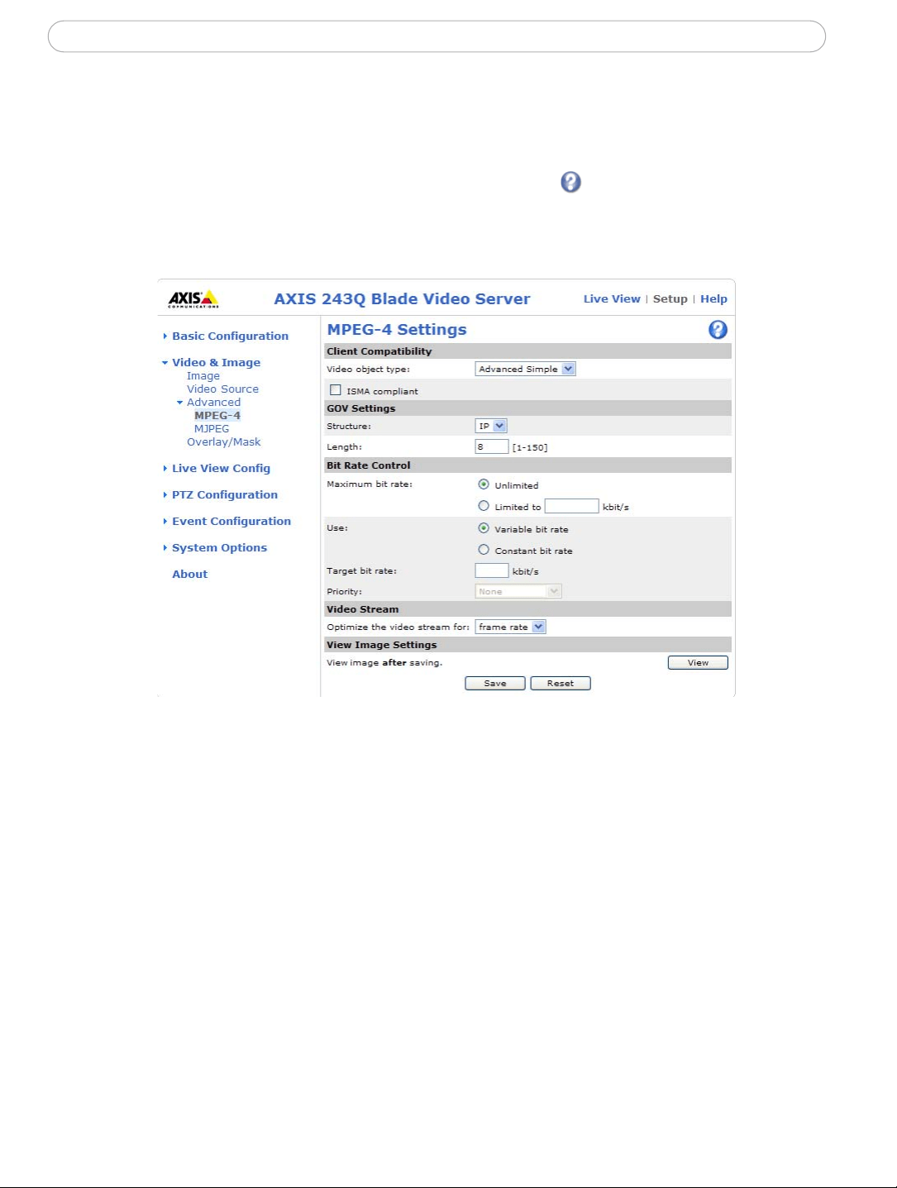Screen dimensions: 897x1188
Task: Open MJPEG settings in sidebar
Action: click(x=212, y=429)
